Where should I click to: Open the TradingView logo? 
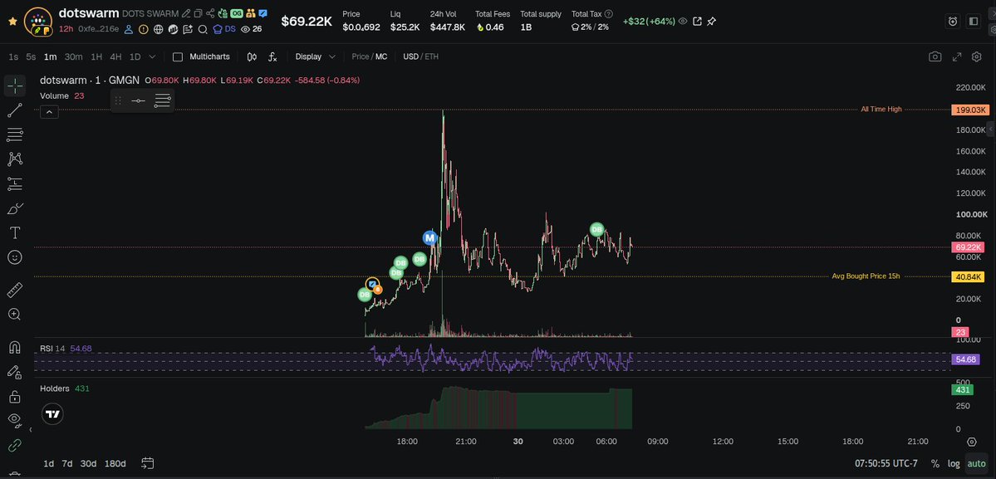(x=52, y=414)
